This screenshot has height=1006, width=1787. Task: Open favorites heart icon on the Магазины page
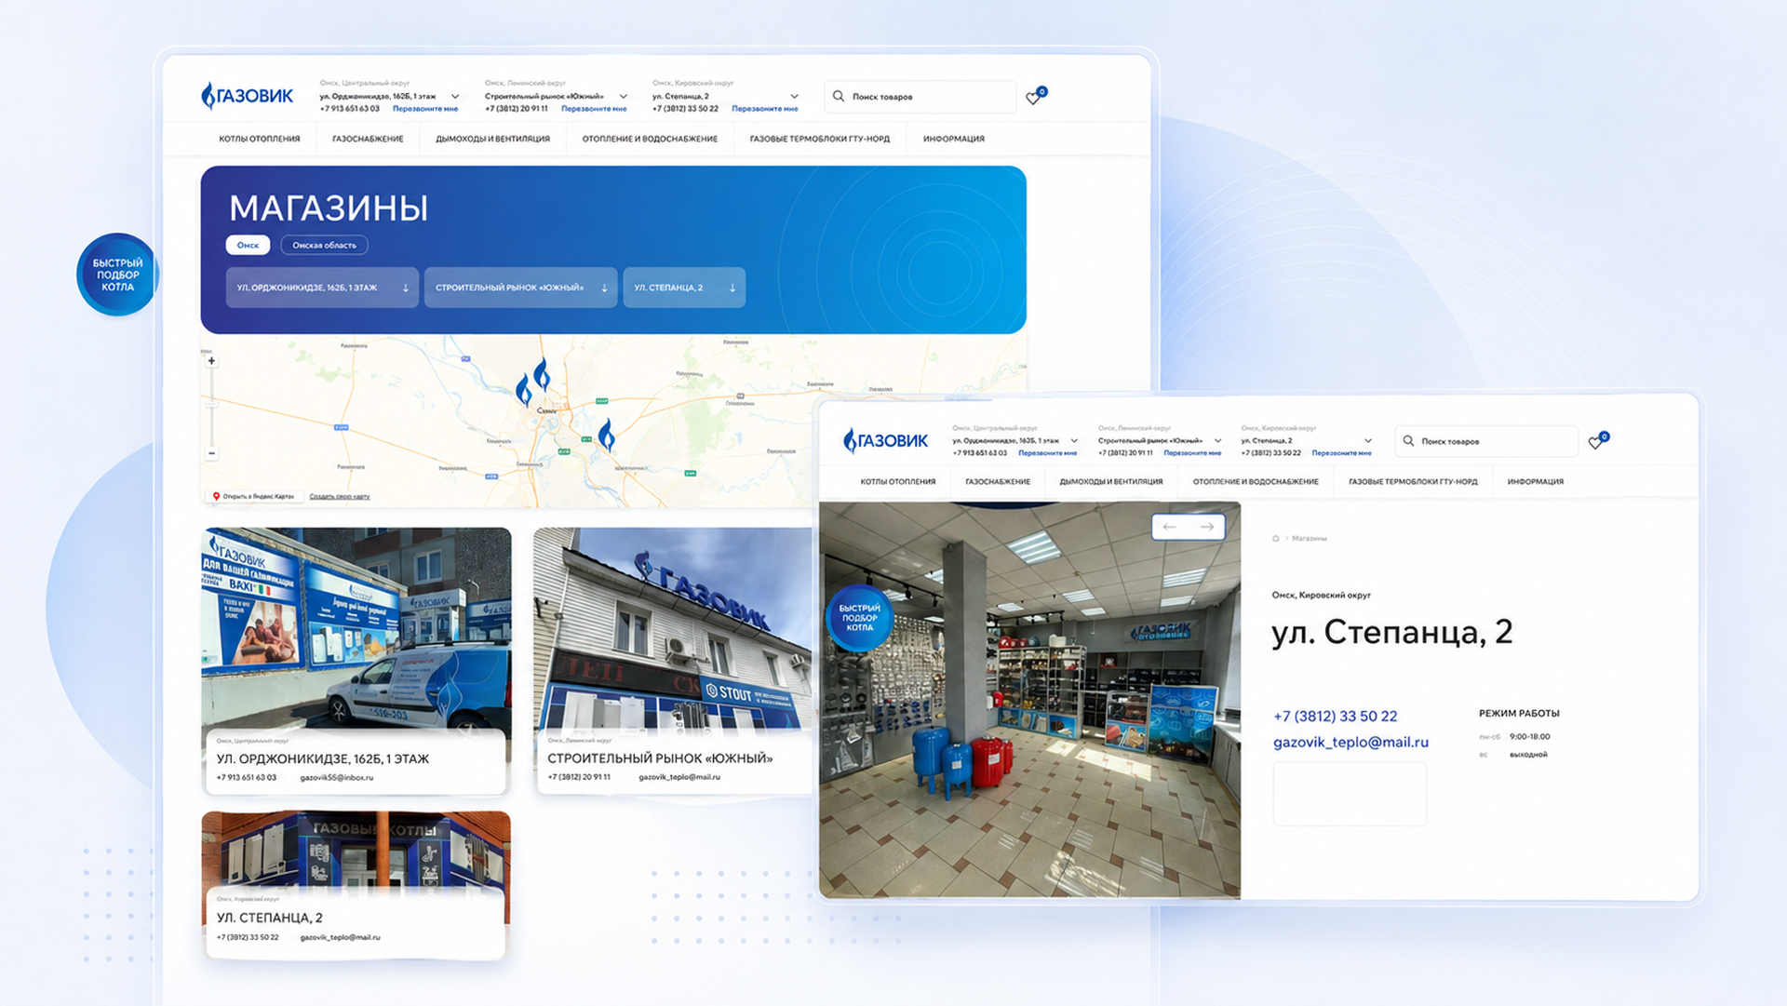point(1033,98)
